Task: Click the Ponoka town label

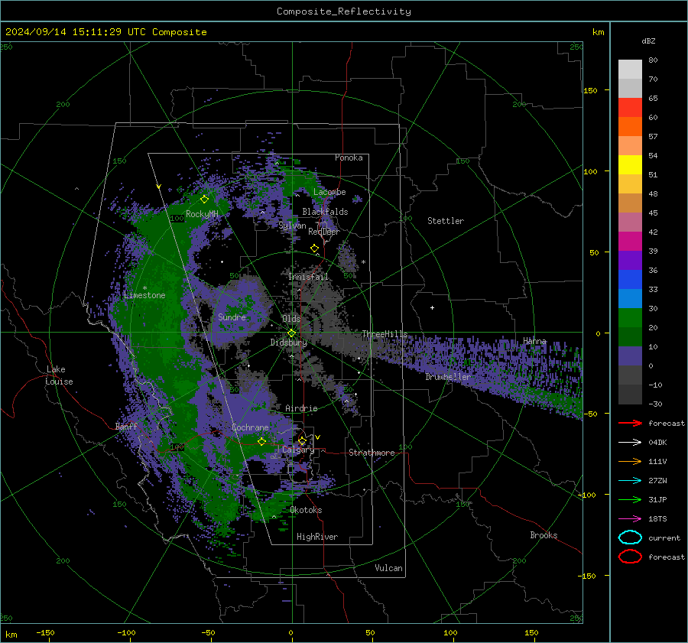Action: pos(349,158)
